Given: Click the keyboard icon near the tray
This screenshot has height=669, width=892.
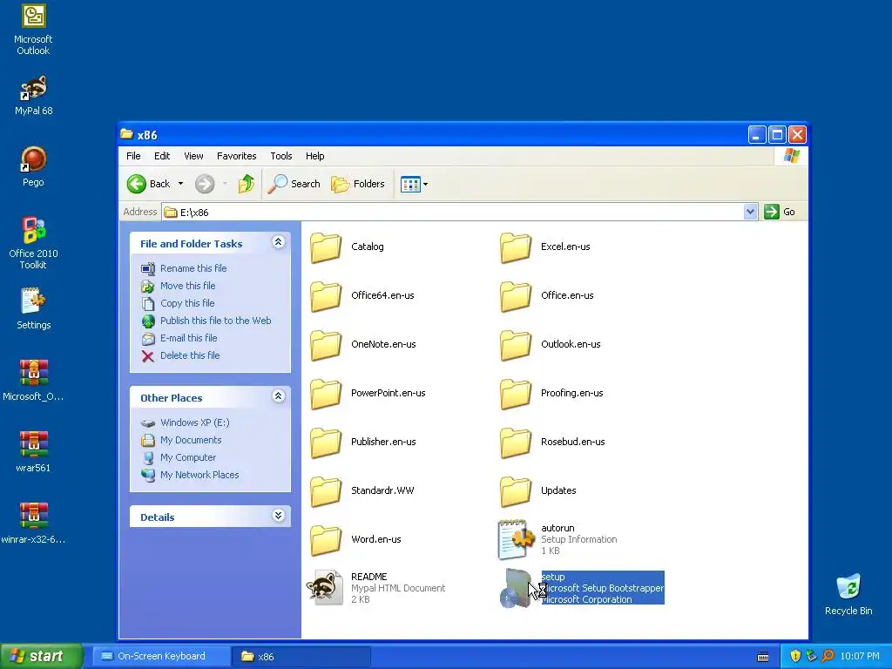Looking at the screenshot, I should tap(763, 657).
